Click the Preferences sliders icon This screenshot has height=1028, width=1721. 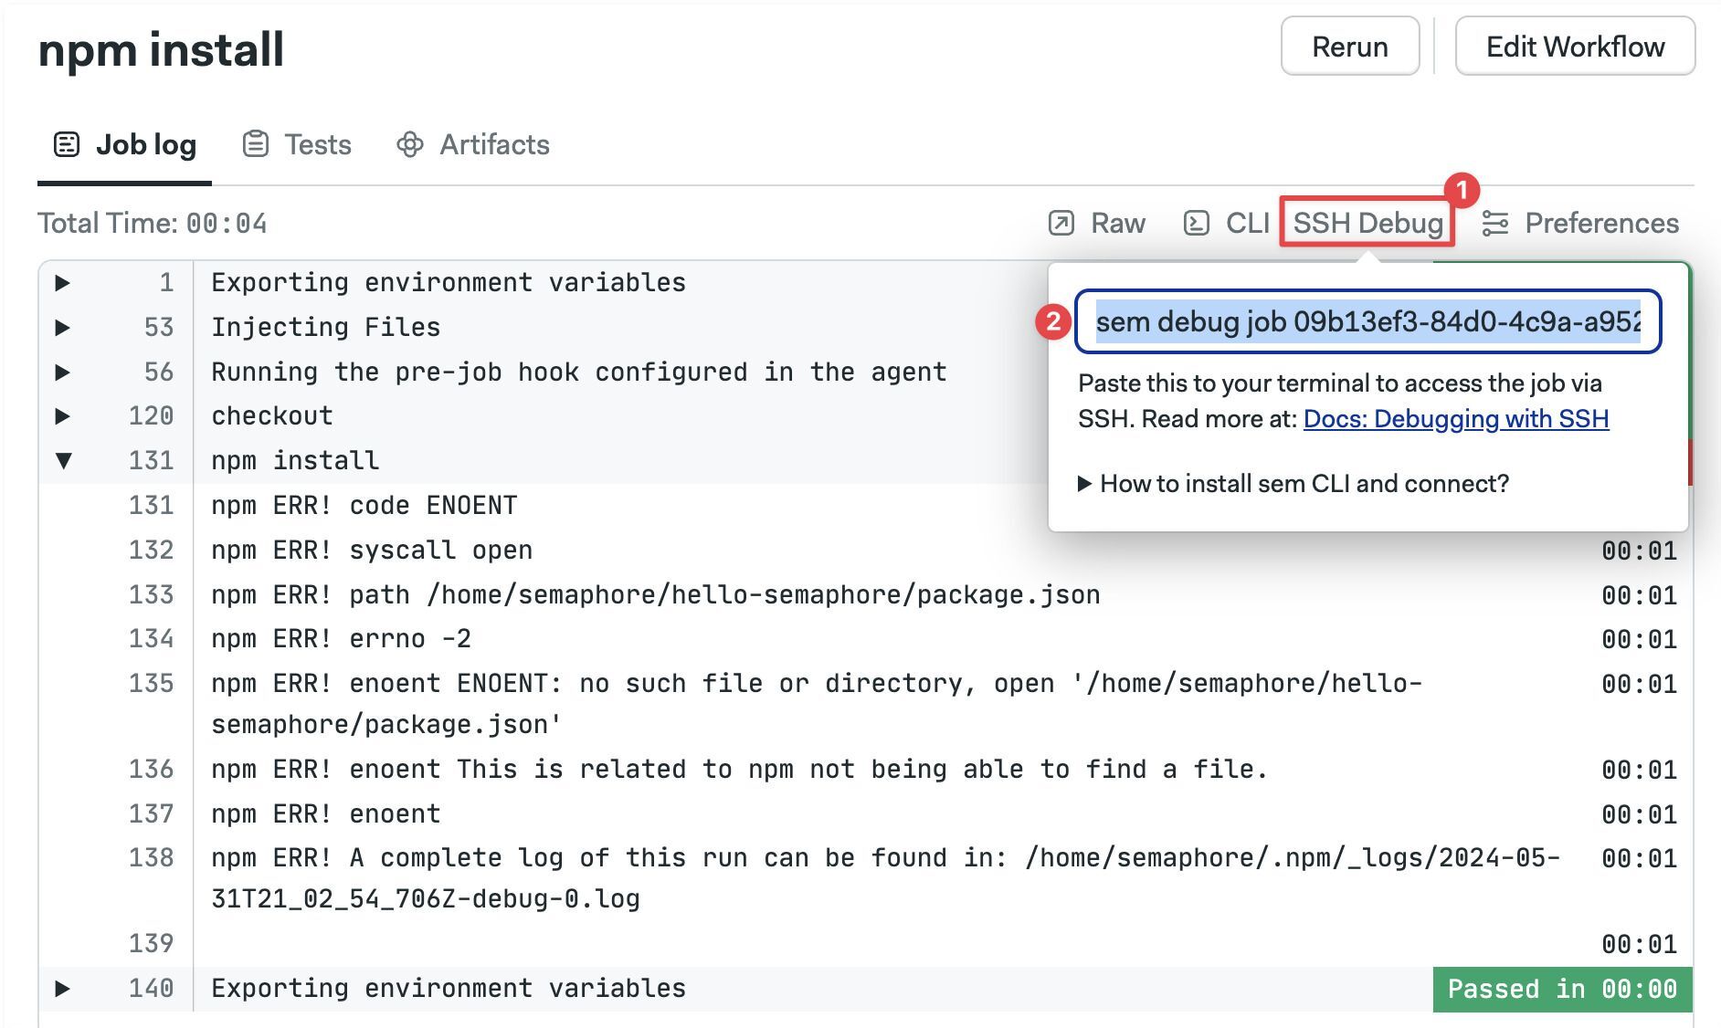(1495, 223)
